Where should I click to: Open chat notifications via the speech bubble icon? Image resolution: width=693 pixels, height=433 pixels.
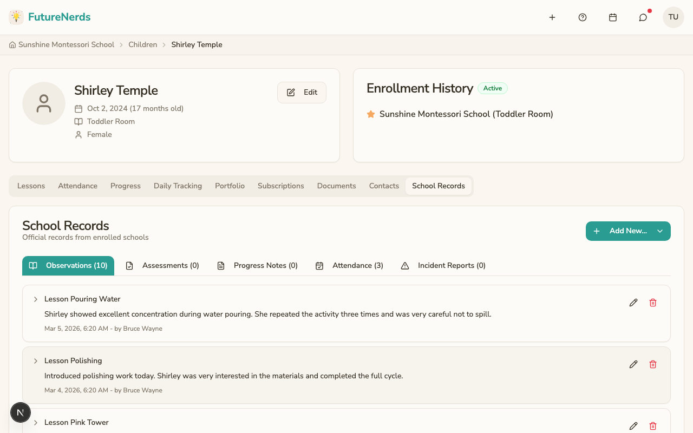coord(643,17)
